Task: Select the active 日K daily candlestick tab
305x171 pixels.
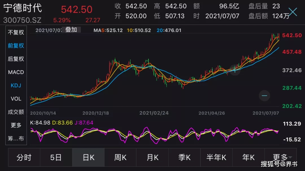Action: click(x=88, y=157)
